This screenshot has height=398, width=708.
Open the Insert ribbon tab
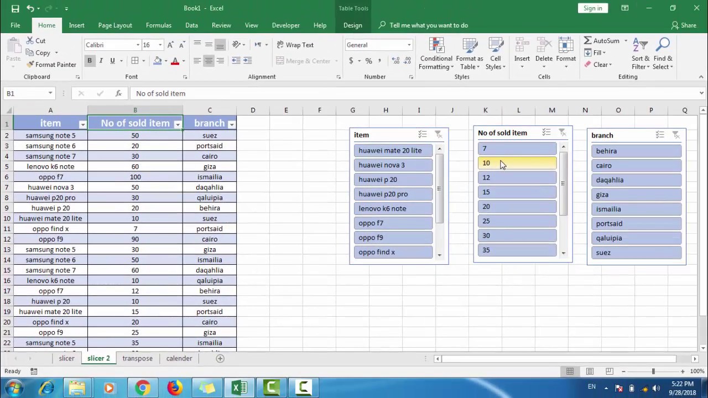[x=77, y=25]
